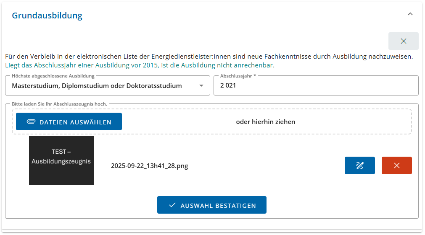
Task: Click the gray X close button
Action: click(x=403, y=41)
